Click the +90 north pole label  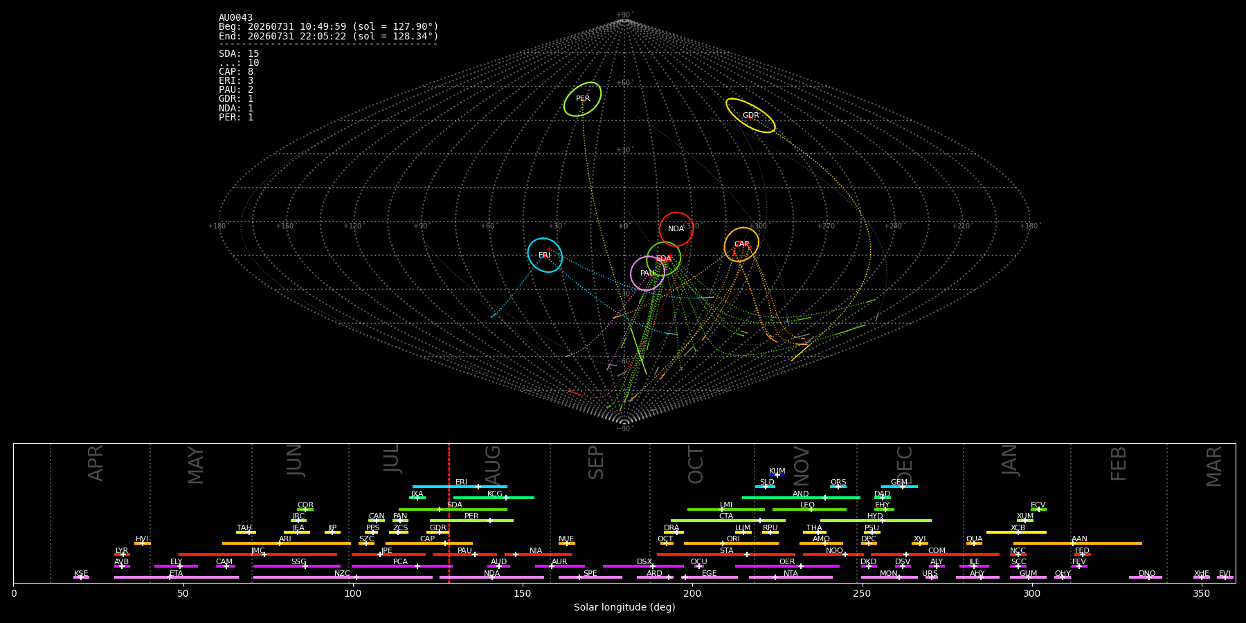(624, 15)
